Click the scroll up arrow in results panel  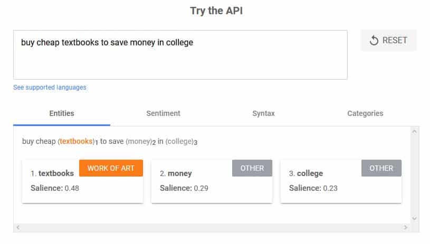tap(414, 131)
